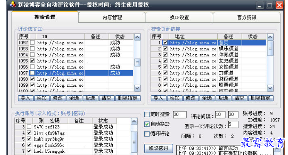Uncheck the 娱乐频道 link checkbox
Image resolution: width=288 pixels, height=155 pixels.
pos(165,49)
